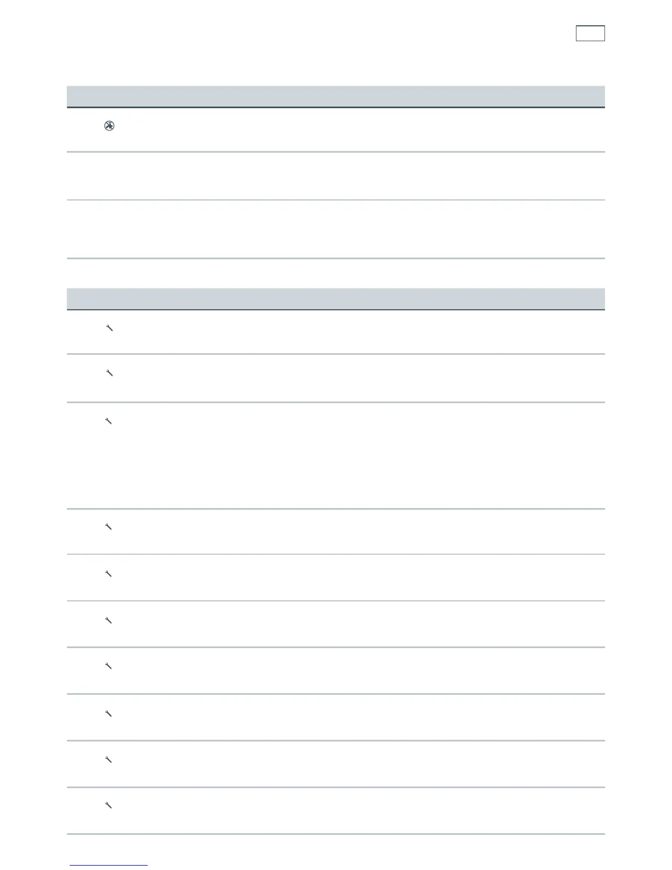Viewport: 672px width, 870px height.
Task: Click the gray header bar of the upper table
Action: coord(336,96)
